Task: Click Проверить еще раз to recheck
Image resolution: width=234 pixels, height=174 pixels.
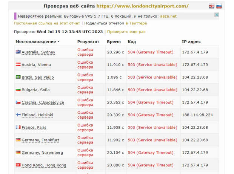Action: [x=126, y=32]
